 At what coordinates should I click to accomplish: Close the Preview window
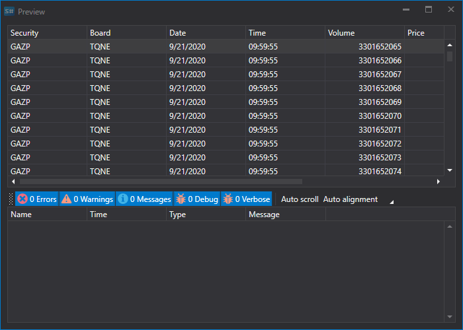(x=451, y=10)
